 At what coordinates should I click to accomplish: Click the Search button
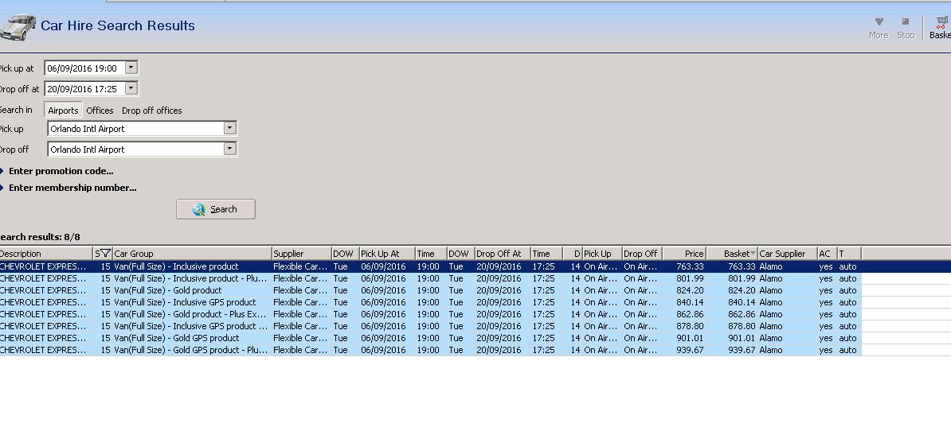tap(215, 209)
